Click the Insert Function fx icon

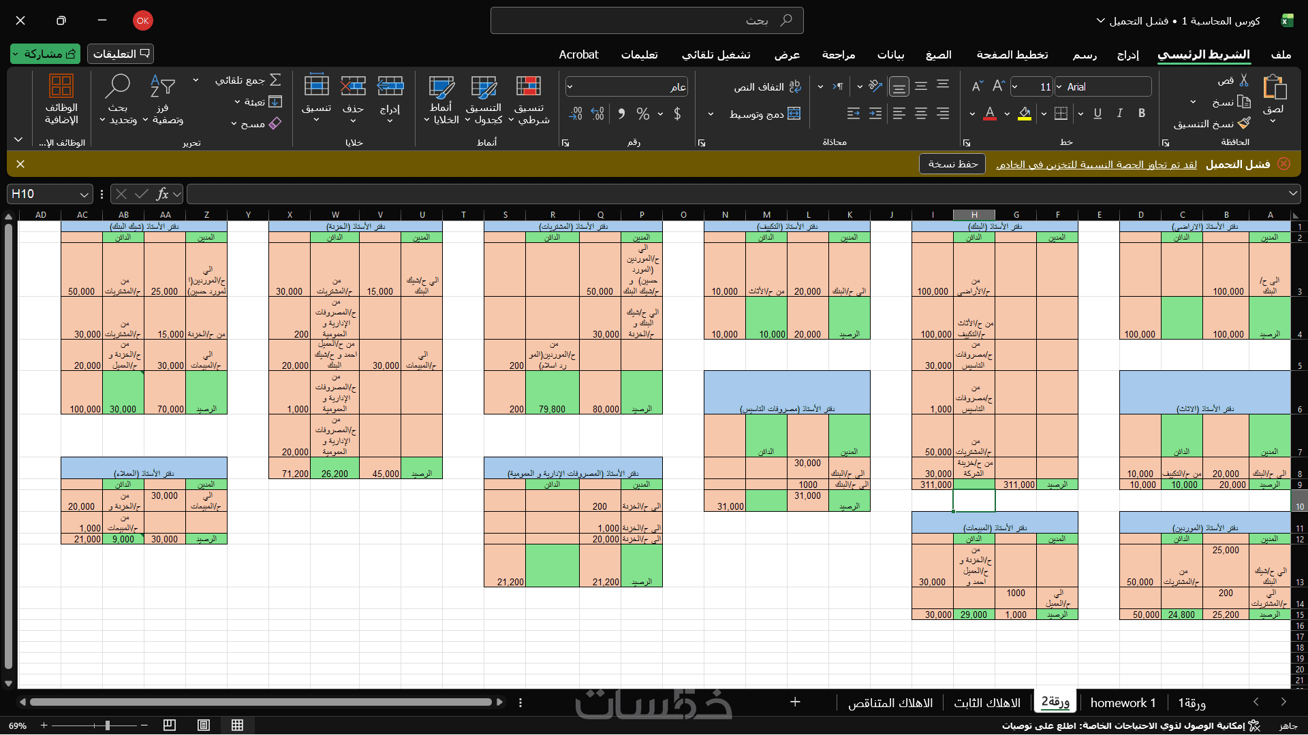[x=162, y=194]
